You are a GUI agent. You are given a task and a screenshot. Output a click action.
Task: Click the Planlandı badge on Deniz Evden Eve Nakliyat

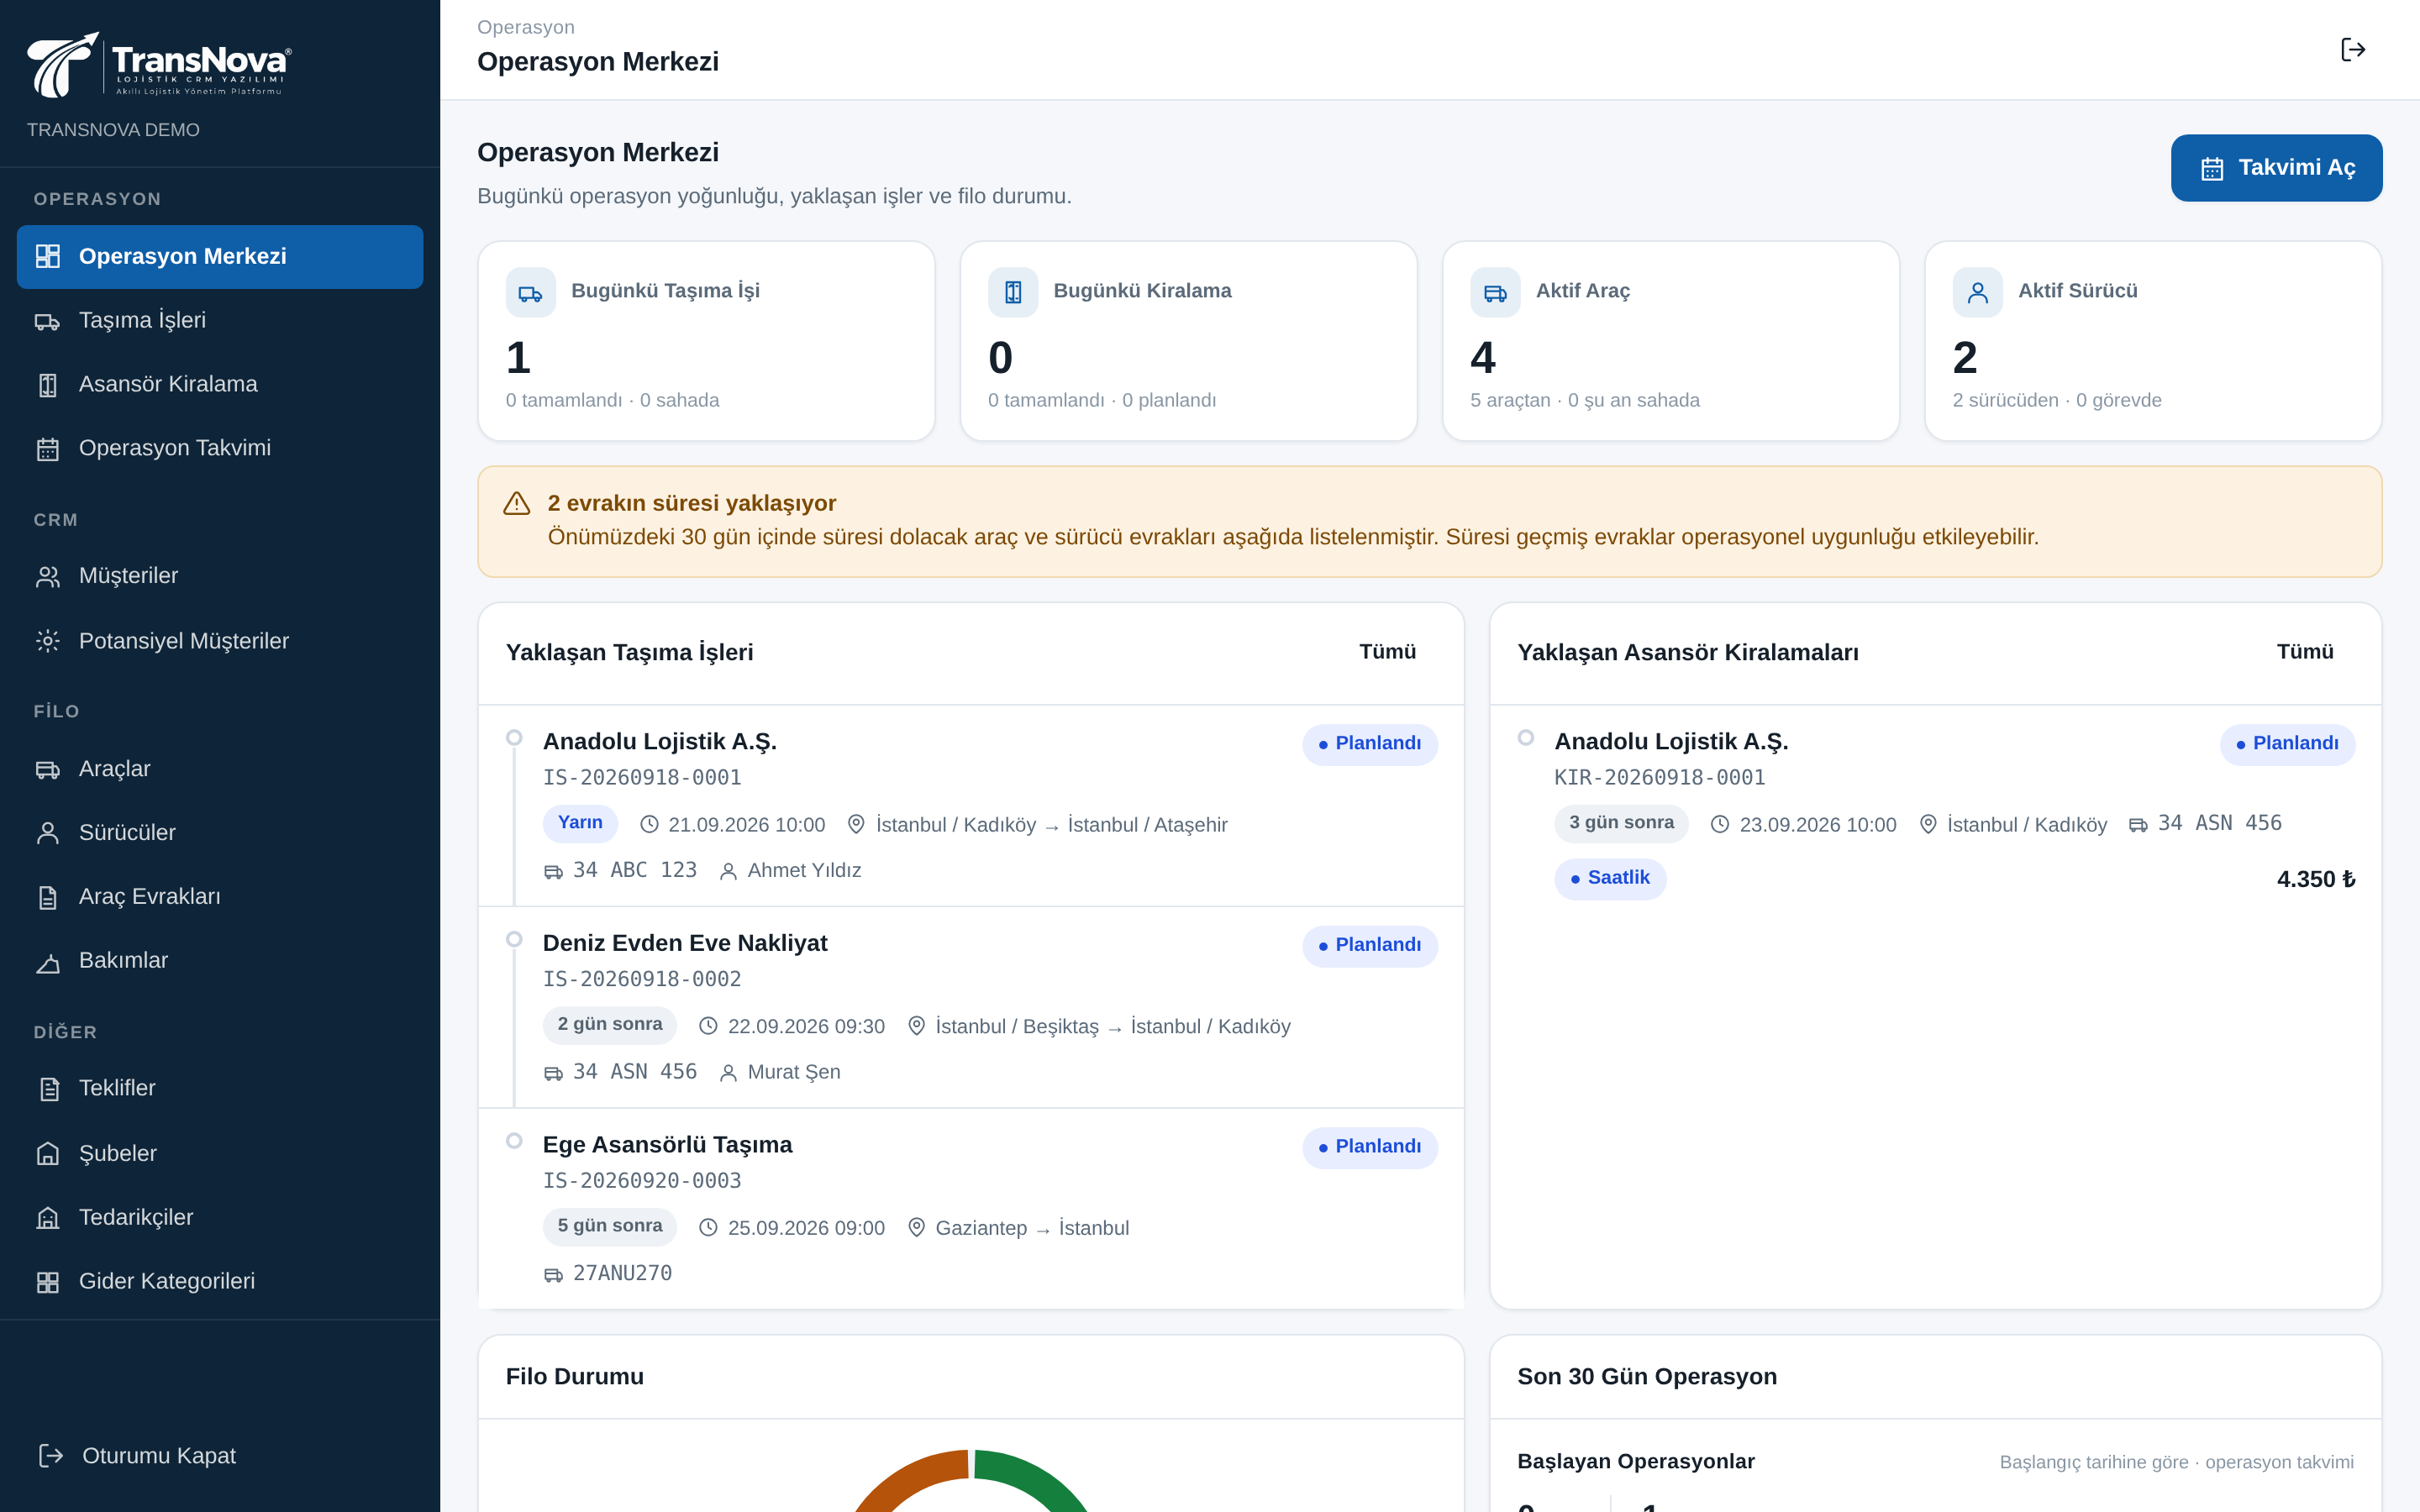pyautogui.click(x=1370, y=946)
